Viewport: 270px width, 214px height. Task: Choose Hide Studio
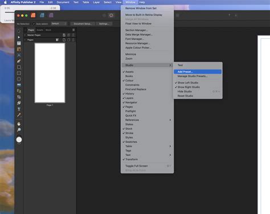[198, 92]
